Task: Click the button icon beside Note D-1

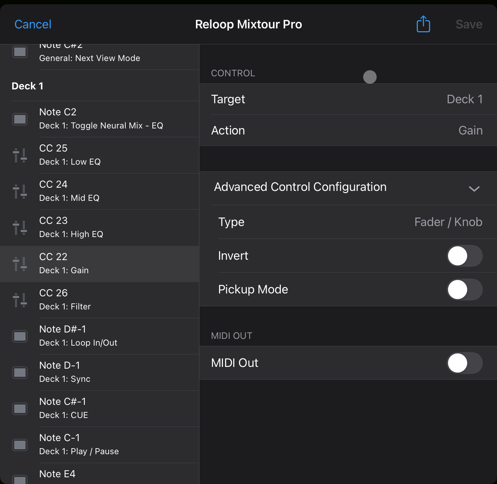Action: (x=20, y=373)
